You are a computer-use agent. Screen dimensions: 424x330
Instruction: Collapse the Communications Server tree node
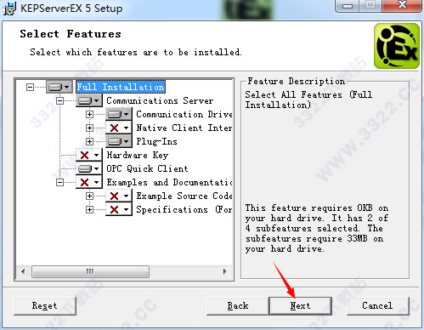point(59,100)
